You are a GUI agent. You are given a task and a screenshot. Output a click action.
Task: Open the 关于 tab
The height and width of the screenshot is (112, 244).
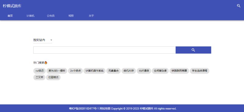point(91,16)
